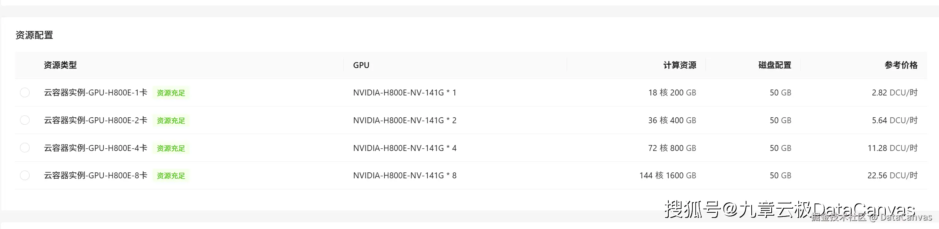Click the GPU column header

pos(361,65)
